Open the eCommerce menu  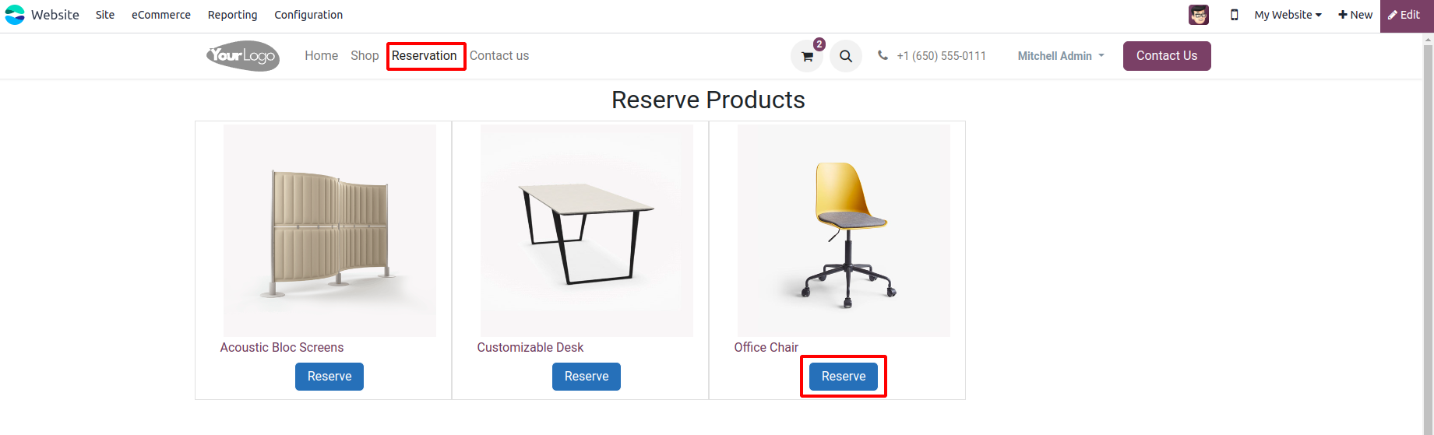pos(160,15)
